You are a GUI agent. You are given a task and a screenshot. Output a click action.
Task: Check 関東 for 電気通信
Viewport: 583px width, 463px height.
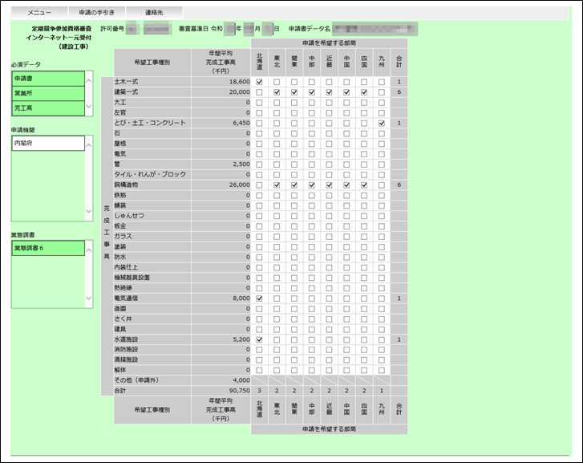click(x=294, y=299)
